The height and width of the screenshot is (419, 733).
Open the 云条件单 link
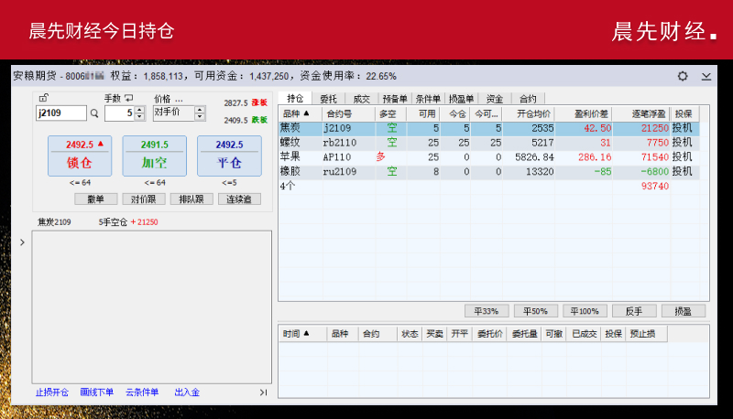(142, 392)
